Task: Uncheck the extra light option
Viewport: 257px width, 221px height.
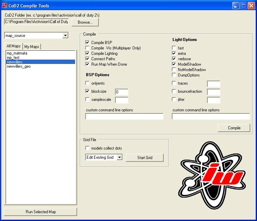Action: [x=174, y=53]
